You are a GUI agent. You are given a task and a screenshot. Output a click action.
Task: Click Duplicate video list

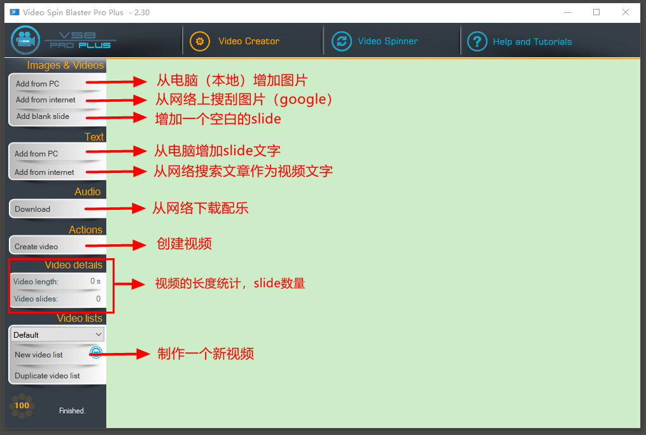(47, 376)
